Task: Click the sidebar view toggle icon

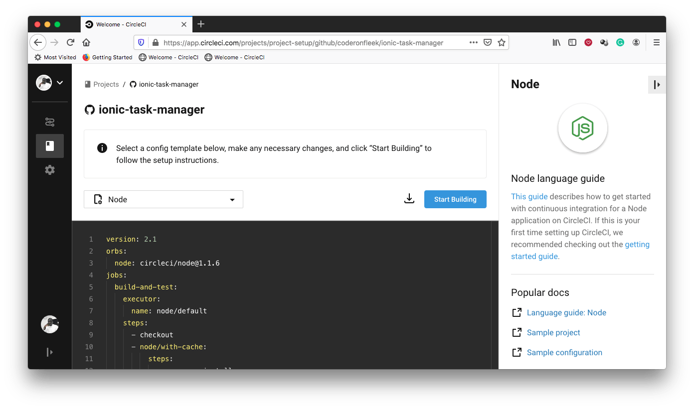Action: [572, 42]
